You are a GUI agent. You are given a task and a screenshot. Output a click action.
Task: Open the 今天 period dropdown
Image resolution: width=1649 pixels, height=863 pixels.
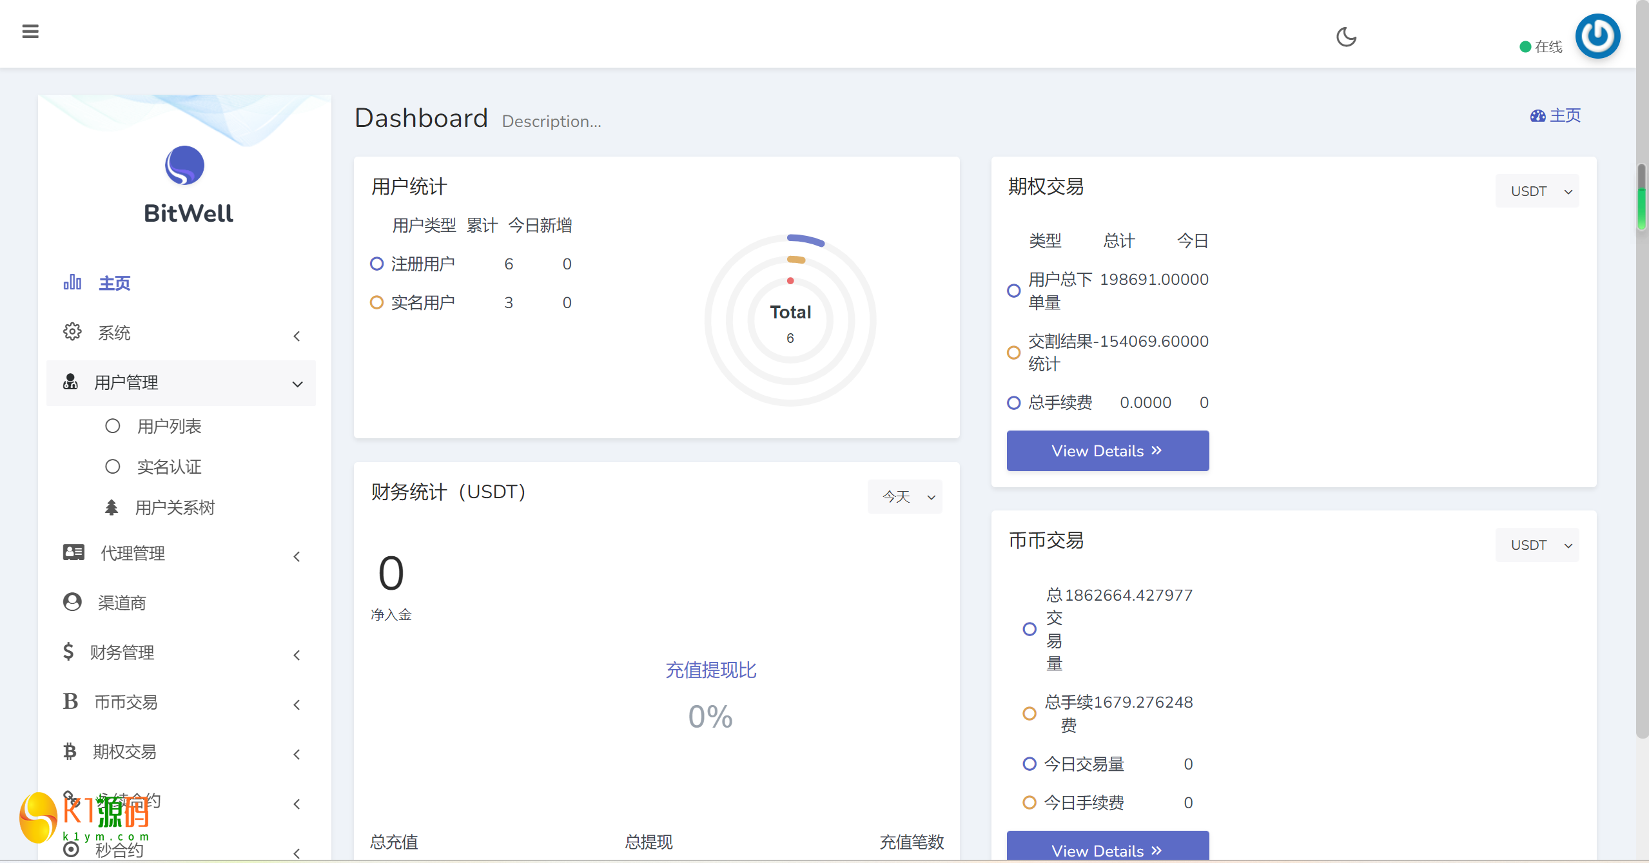pyautogui.click(x=905, y=497)
